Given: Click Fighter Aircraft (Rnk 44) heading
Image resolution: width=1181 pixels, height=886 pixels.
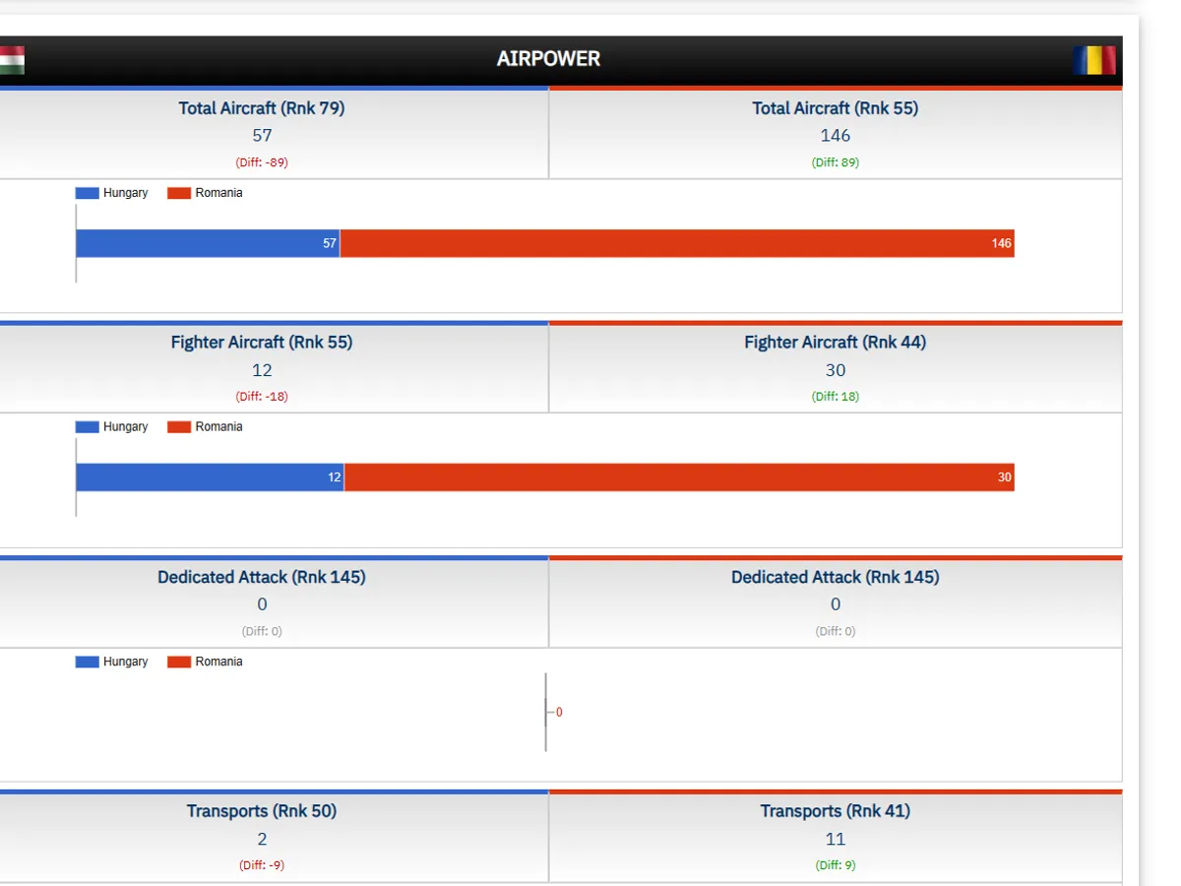Looking at the screenshot, I should tap(835, 343).
